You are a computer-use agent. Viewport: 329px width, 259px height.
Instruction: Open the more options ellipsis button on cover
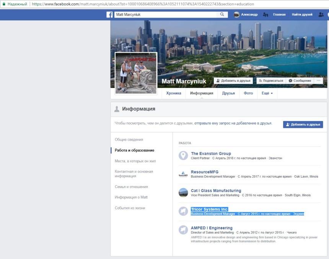[x=319, y=81]
